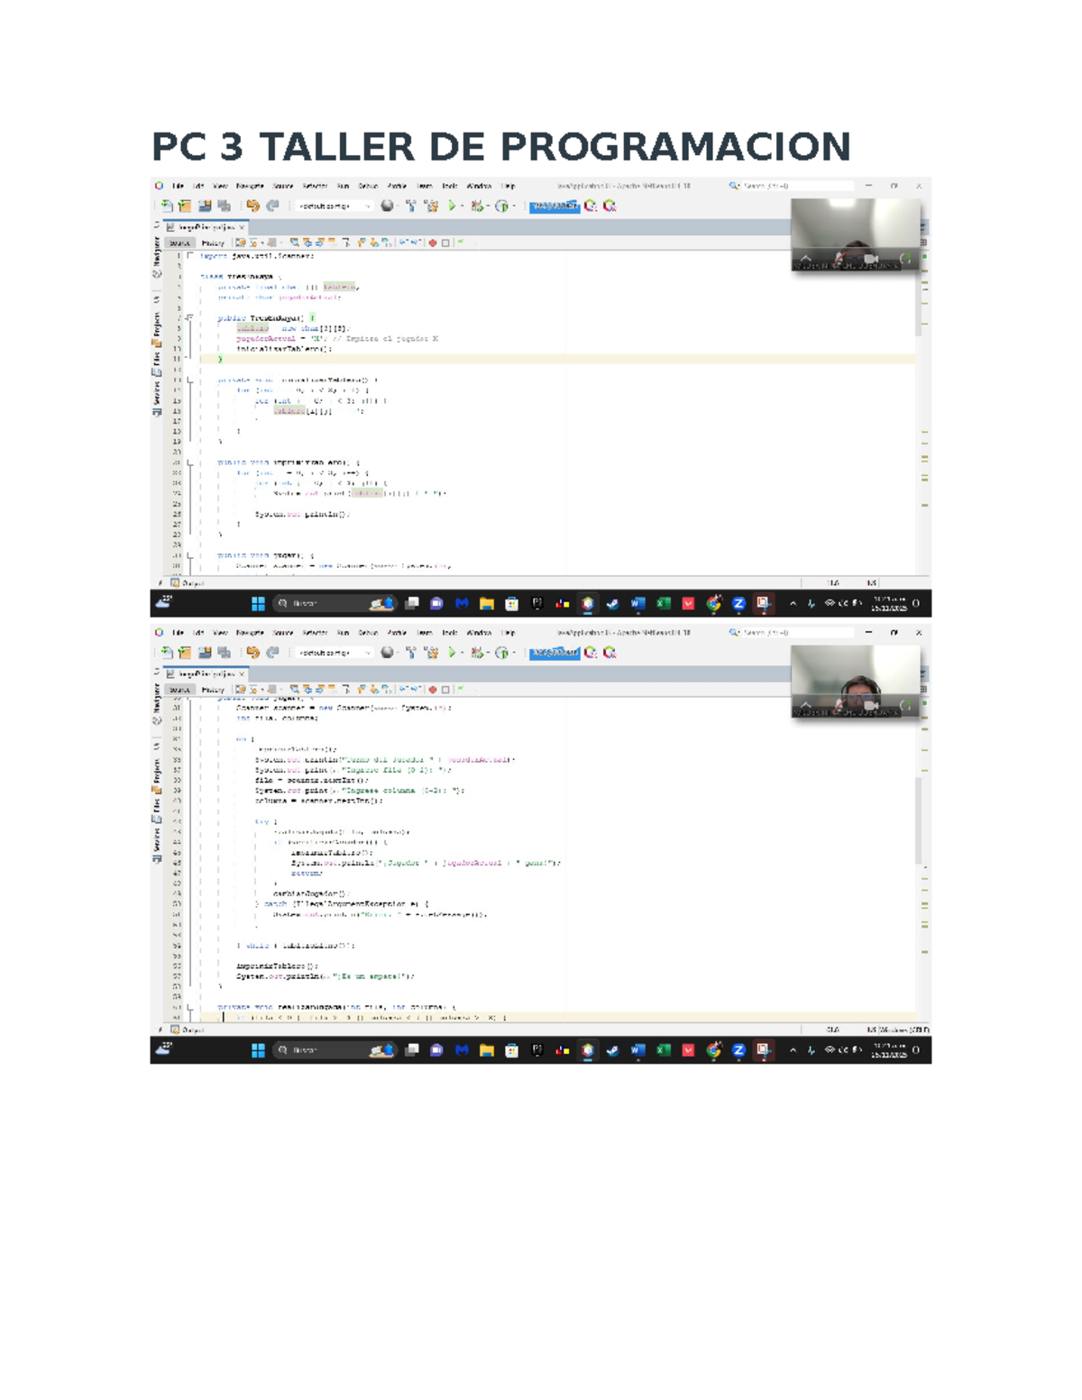Click globe browser icon in upper screenshot toolbar
This screenshot has height=1400, width=1082.
pyautogui.click(x=387, y=206)
